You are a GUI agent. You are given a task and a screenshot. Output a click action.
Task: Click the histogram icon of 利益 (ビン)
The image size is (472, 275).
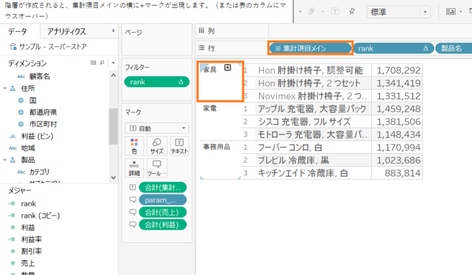click(12, 136)
